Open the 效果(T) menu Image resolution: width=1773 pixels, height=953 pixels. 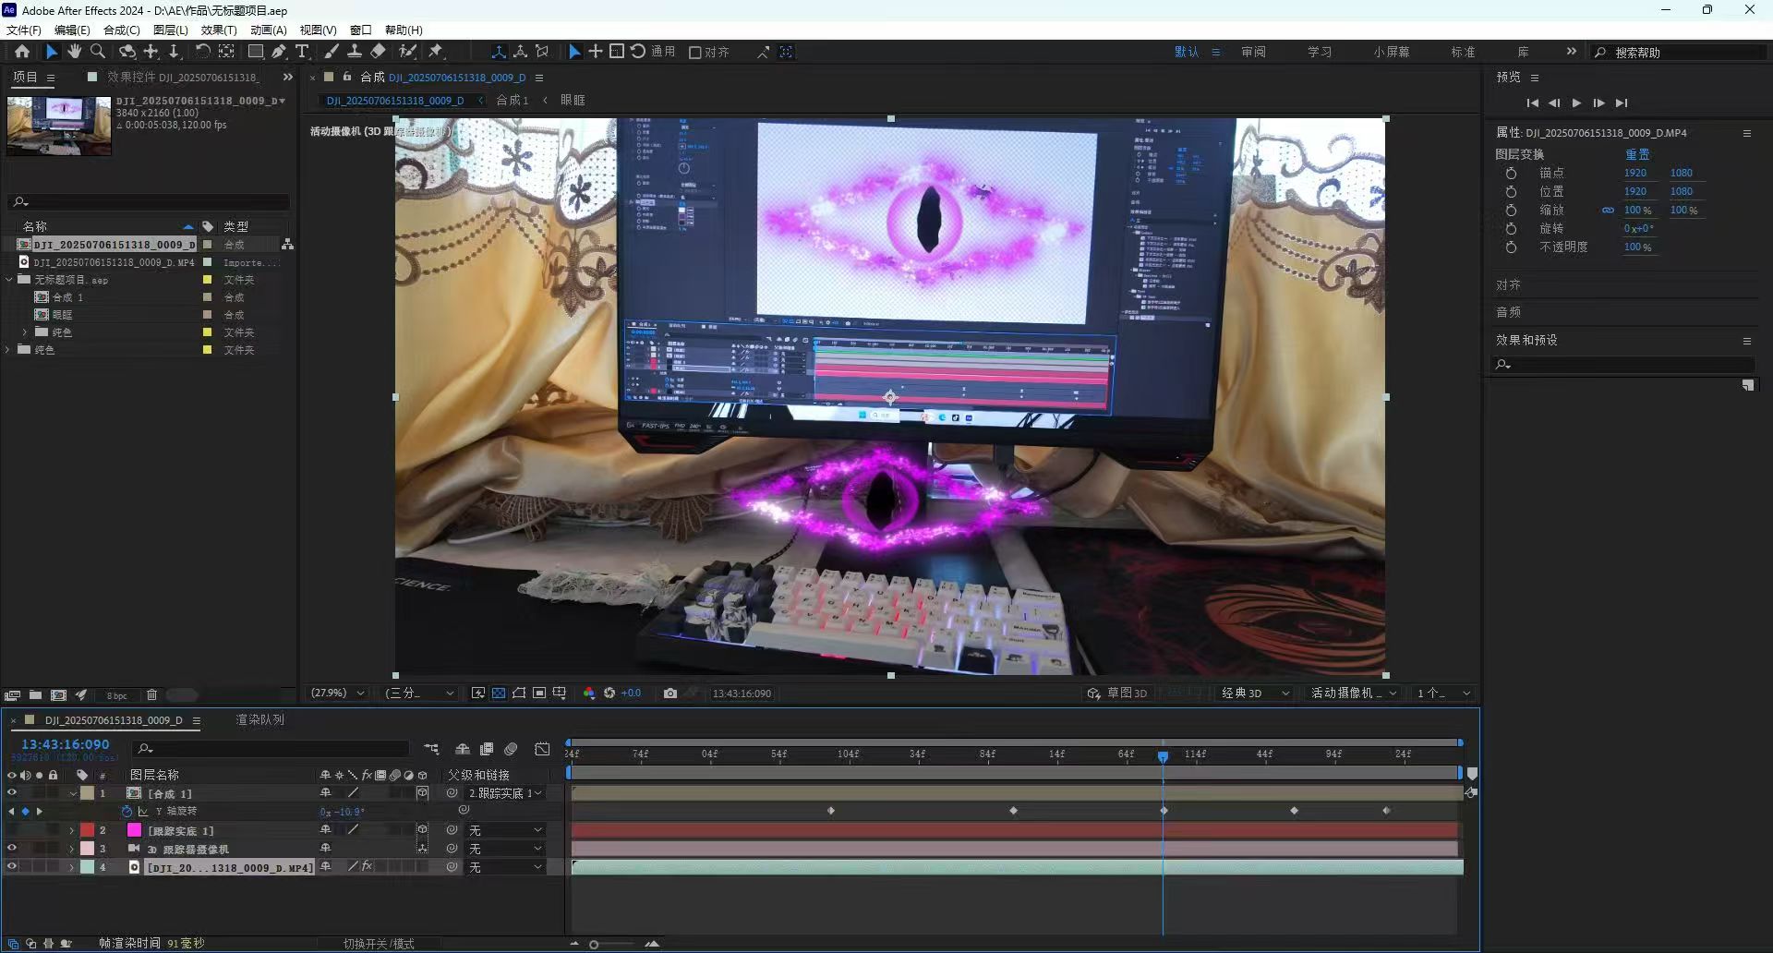[219, 30]
